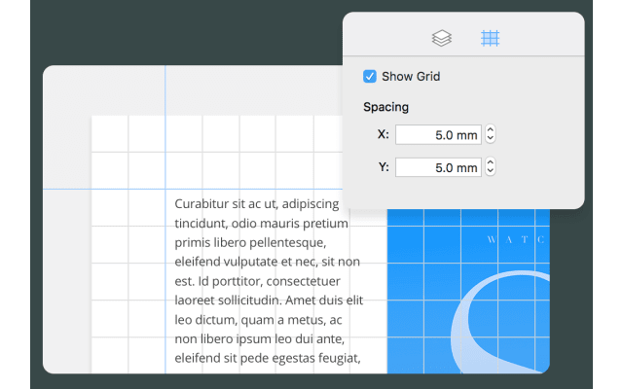The height and width of the screenshot is (389, 623).
Task: Decrease X spacing with stepper down arrow
Action: (491, 139)
